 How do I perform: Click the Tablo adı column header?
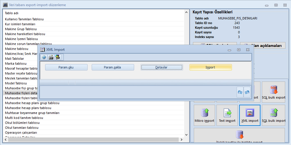12,13
